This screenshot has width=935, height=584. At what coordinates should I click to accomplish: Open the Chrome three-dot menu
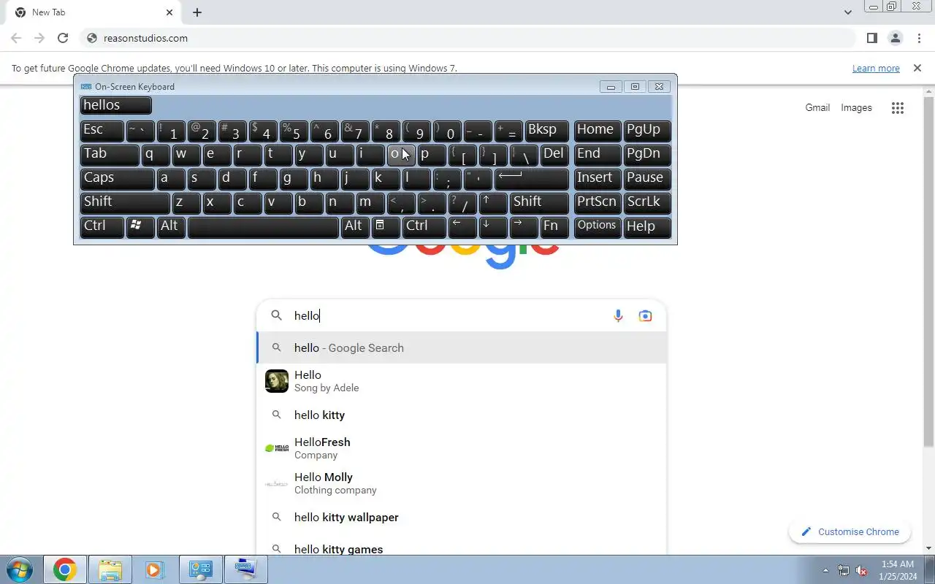tap(919, 38)
